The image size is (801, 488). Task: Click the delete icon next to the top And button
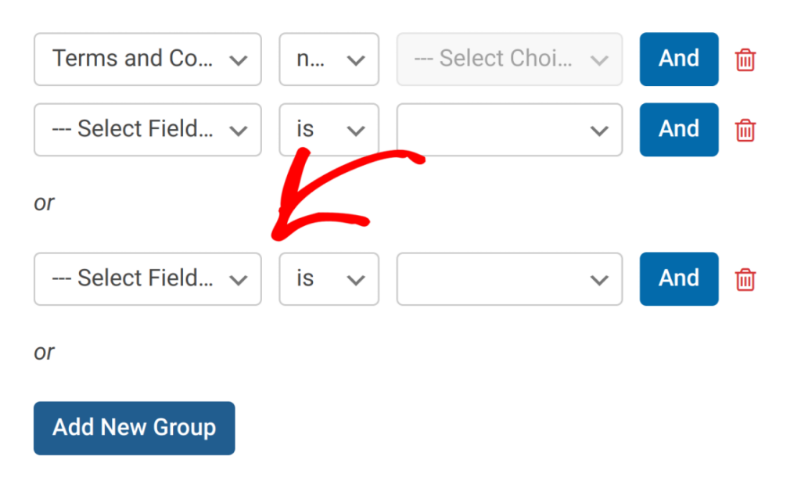744,59
